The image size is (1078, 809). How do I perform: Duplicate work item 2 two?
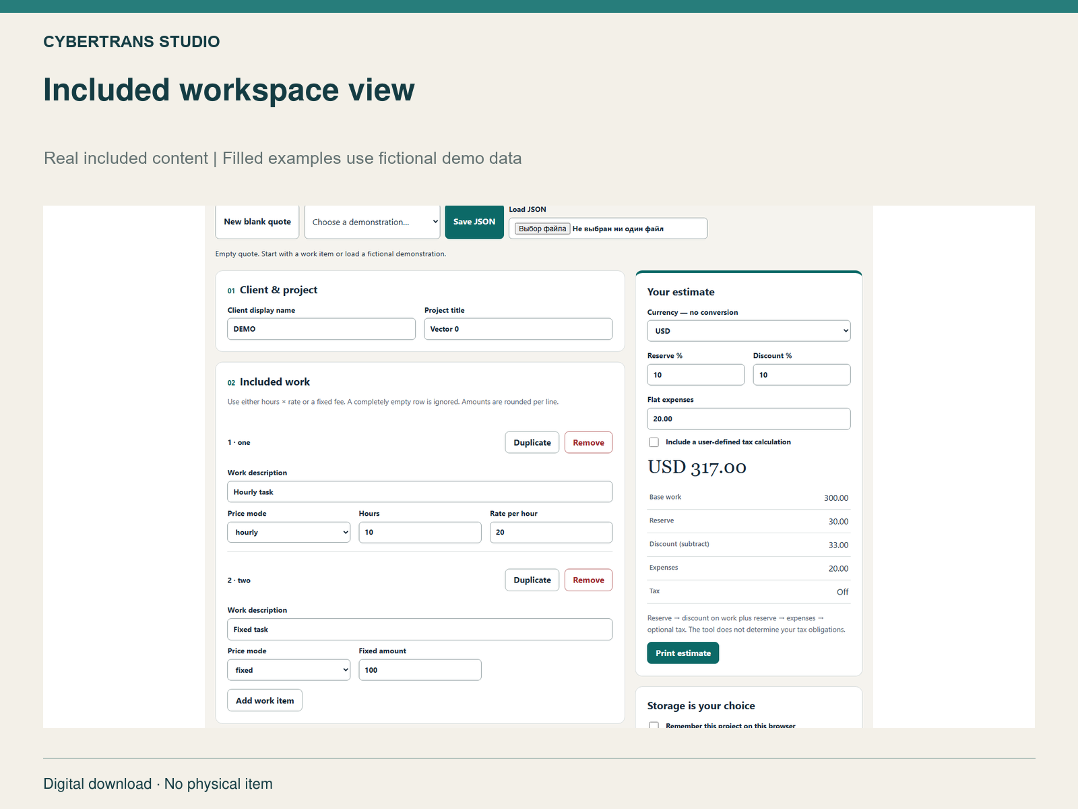tap(532, 580)
